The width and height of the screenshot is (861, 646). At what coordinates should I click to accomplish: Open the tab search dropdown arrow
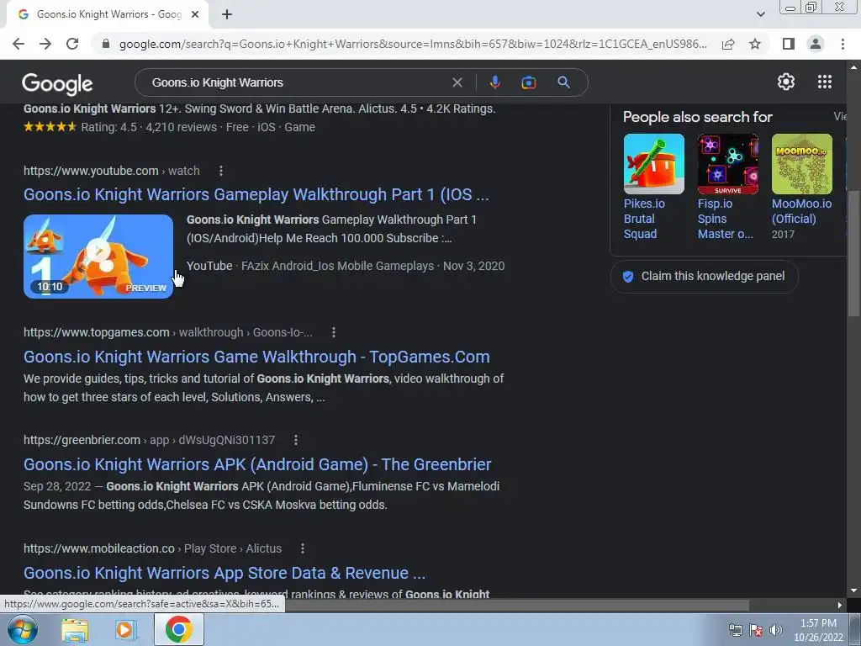coord(760,14)
